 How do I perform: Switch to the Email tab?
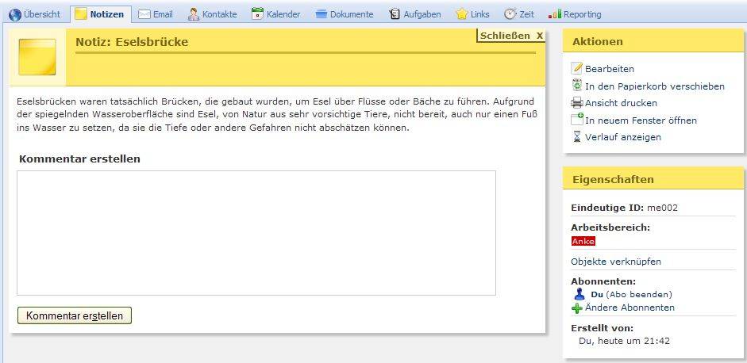[156, 14]
